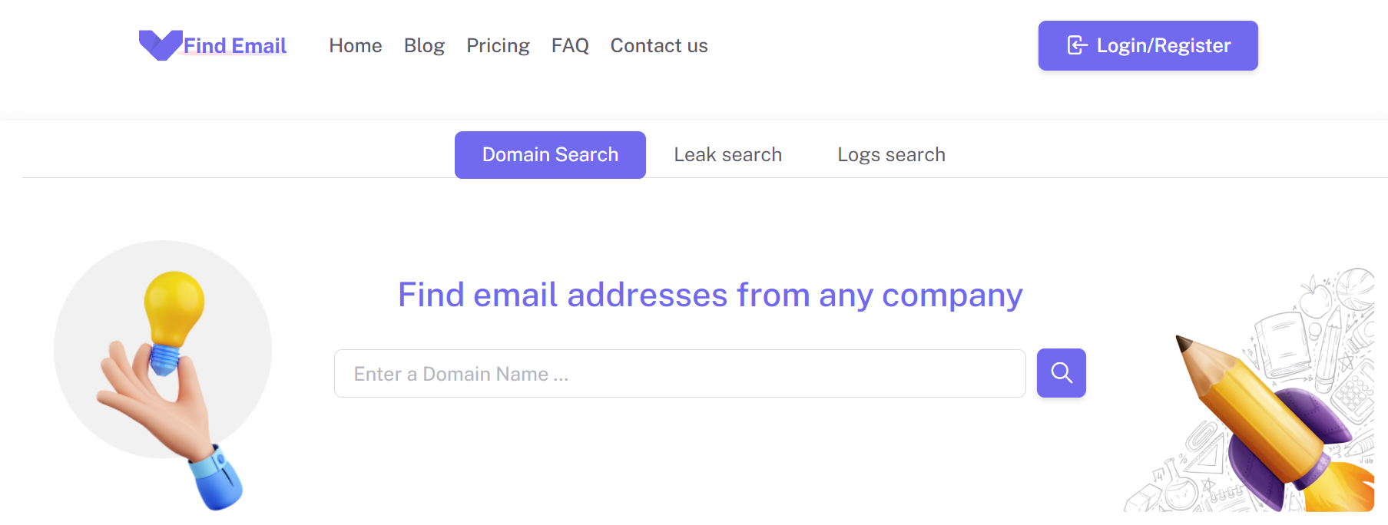
Task: Click the sign-in arrow icon beside Login/Register
Action: pyautogui.click(x=1077, y=46)
